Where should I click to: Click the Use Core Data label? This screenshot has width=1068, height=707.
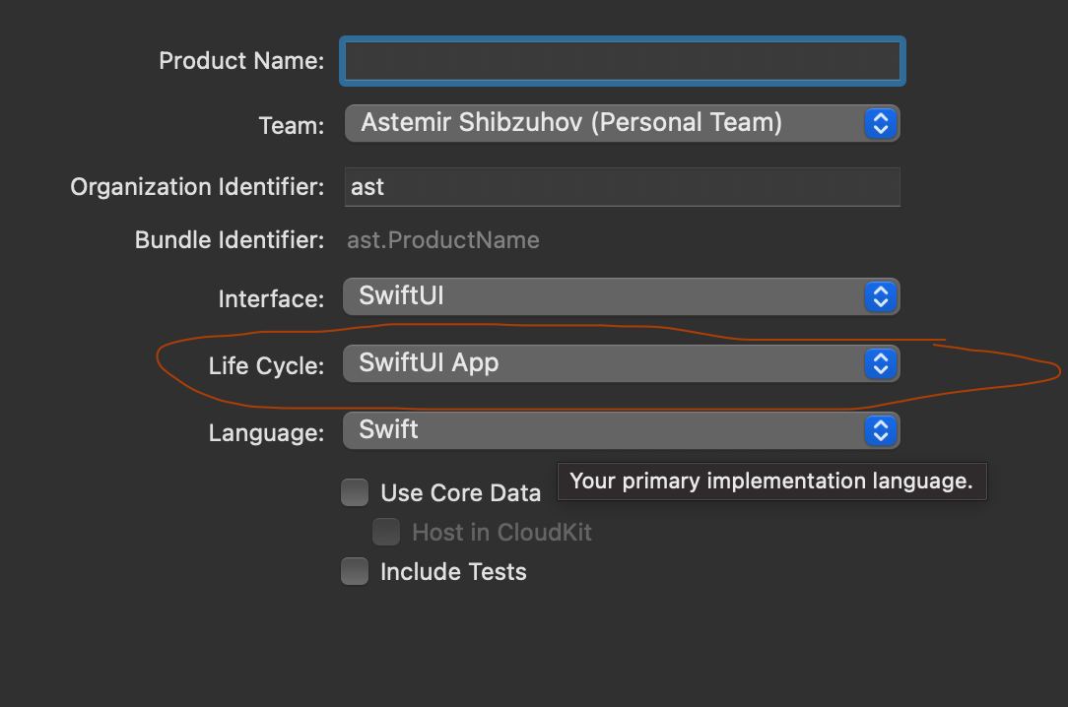461,492
